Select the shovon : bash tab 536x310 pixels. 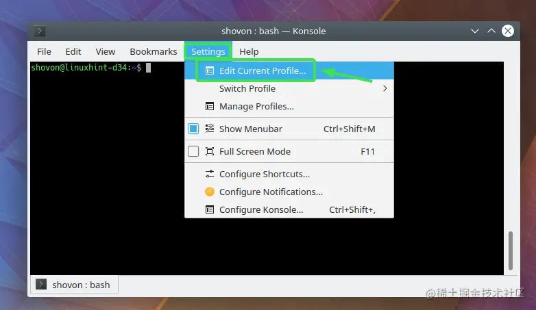coord(75,285)
